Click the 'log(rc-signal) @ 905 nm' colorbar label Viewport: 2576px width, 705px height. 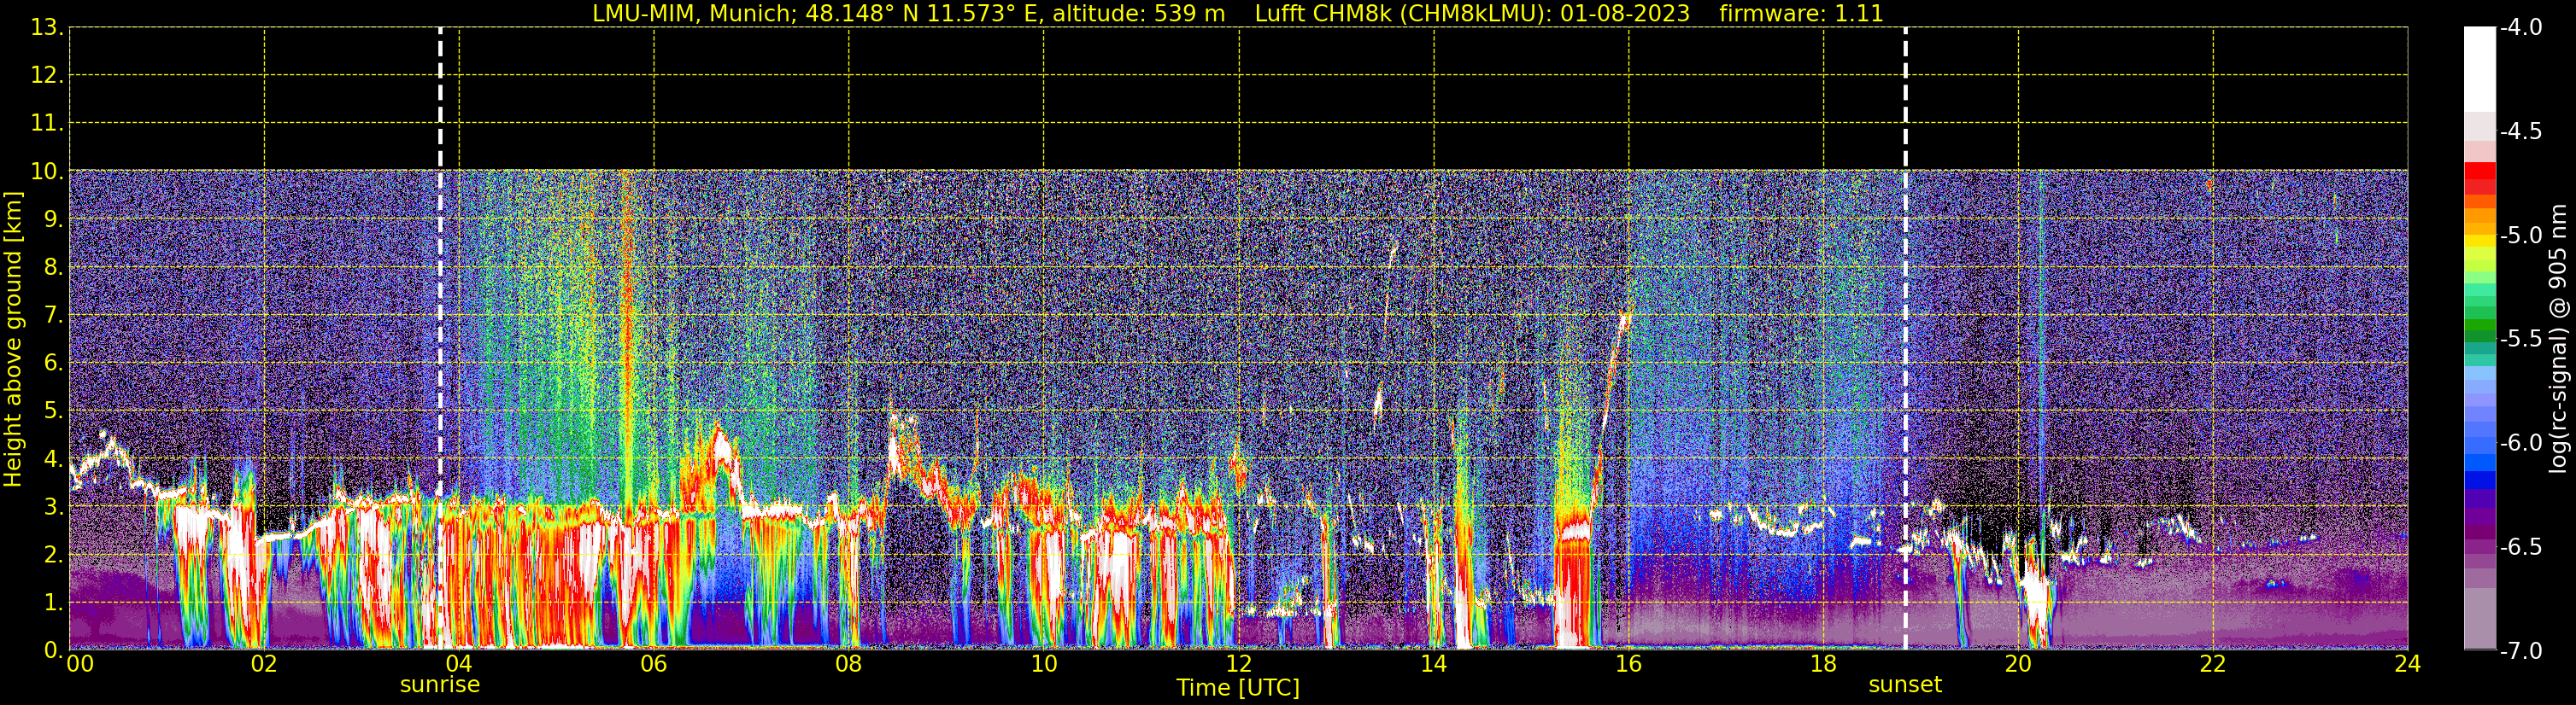click(2558, 339)
